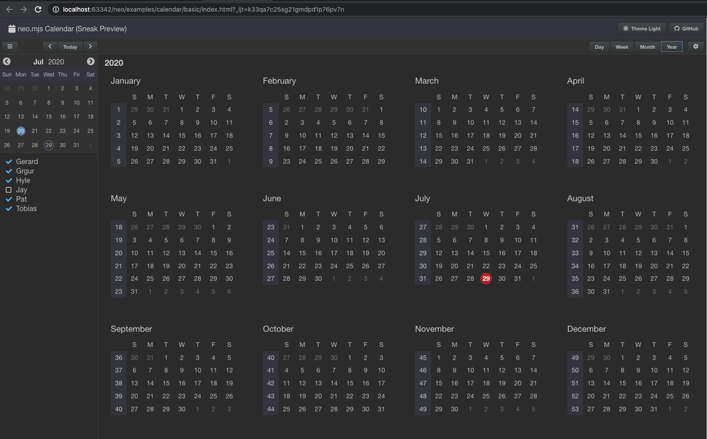The width and height of the screenshot is (707, 439).
Task: Select the Year view tab
Action: click(672, 47)
